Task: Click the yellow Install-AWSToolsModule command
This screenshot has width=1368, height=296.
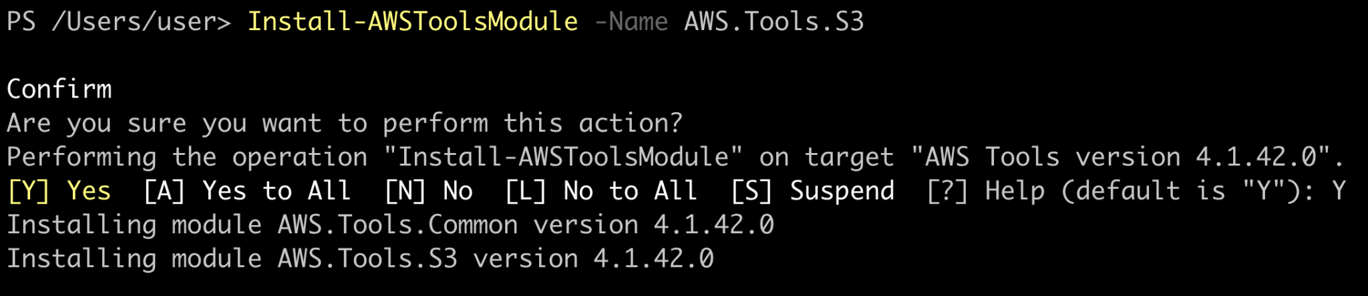Action: 412,22
